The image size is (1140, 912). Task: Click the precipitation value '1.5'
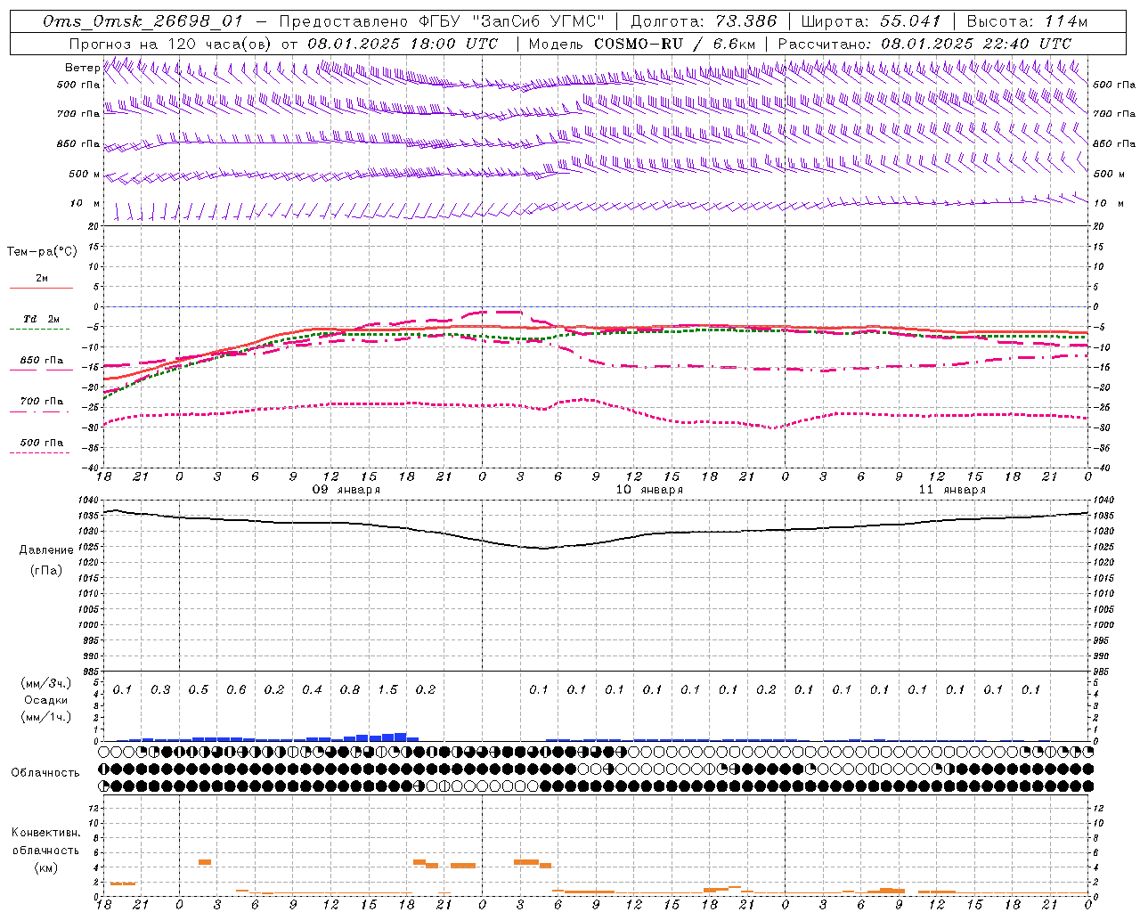click(x=387, y=690)
